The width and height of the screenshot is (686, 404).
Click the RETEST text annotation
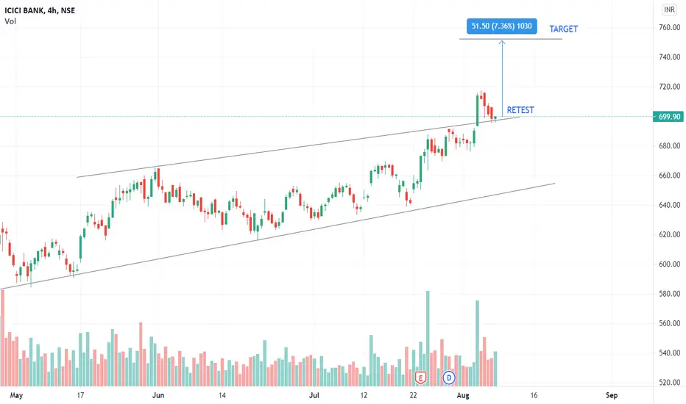520,110
